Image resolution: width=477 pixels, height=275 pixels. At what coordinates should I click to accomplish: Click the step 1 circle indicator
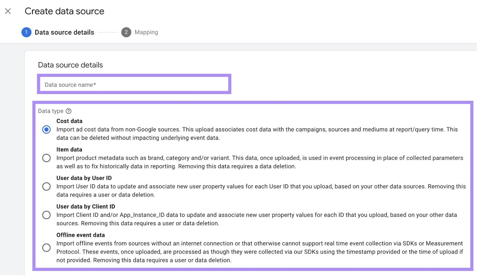click(26, 32)
